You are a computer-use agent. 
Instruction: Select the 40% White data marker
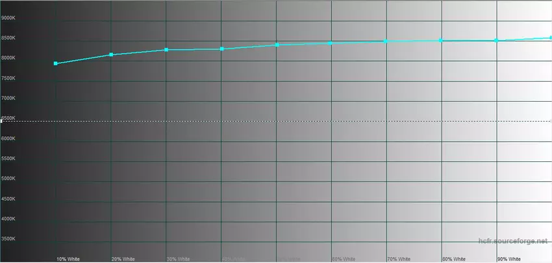[x=222, y=49]
